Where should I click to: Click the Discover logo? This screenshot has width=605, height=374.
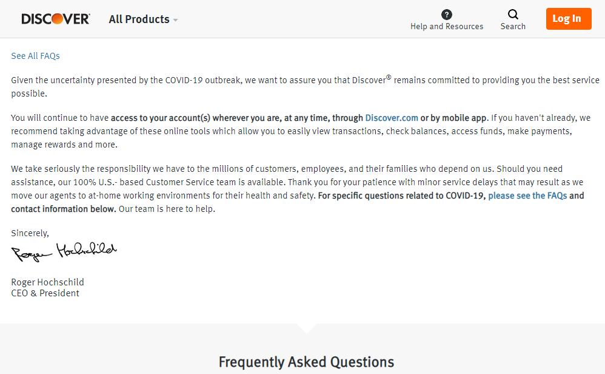[55, 19]
